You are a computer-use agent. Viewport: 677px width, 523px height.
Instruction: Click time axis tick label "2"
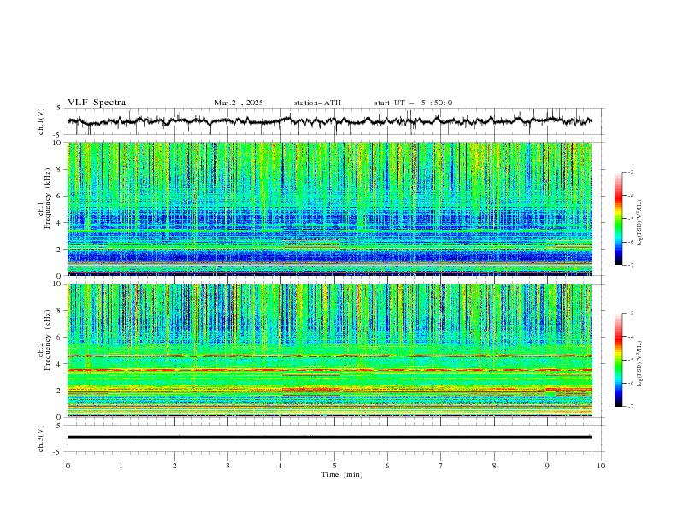coord(174,466)
